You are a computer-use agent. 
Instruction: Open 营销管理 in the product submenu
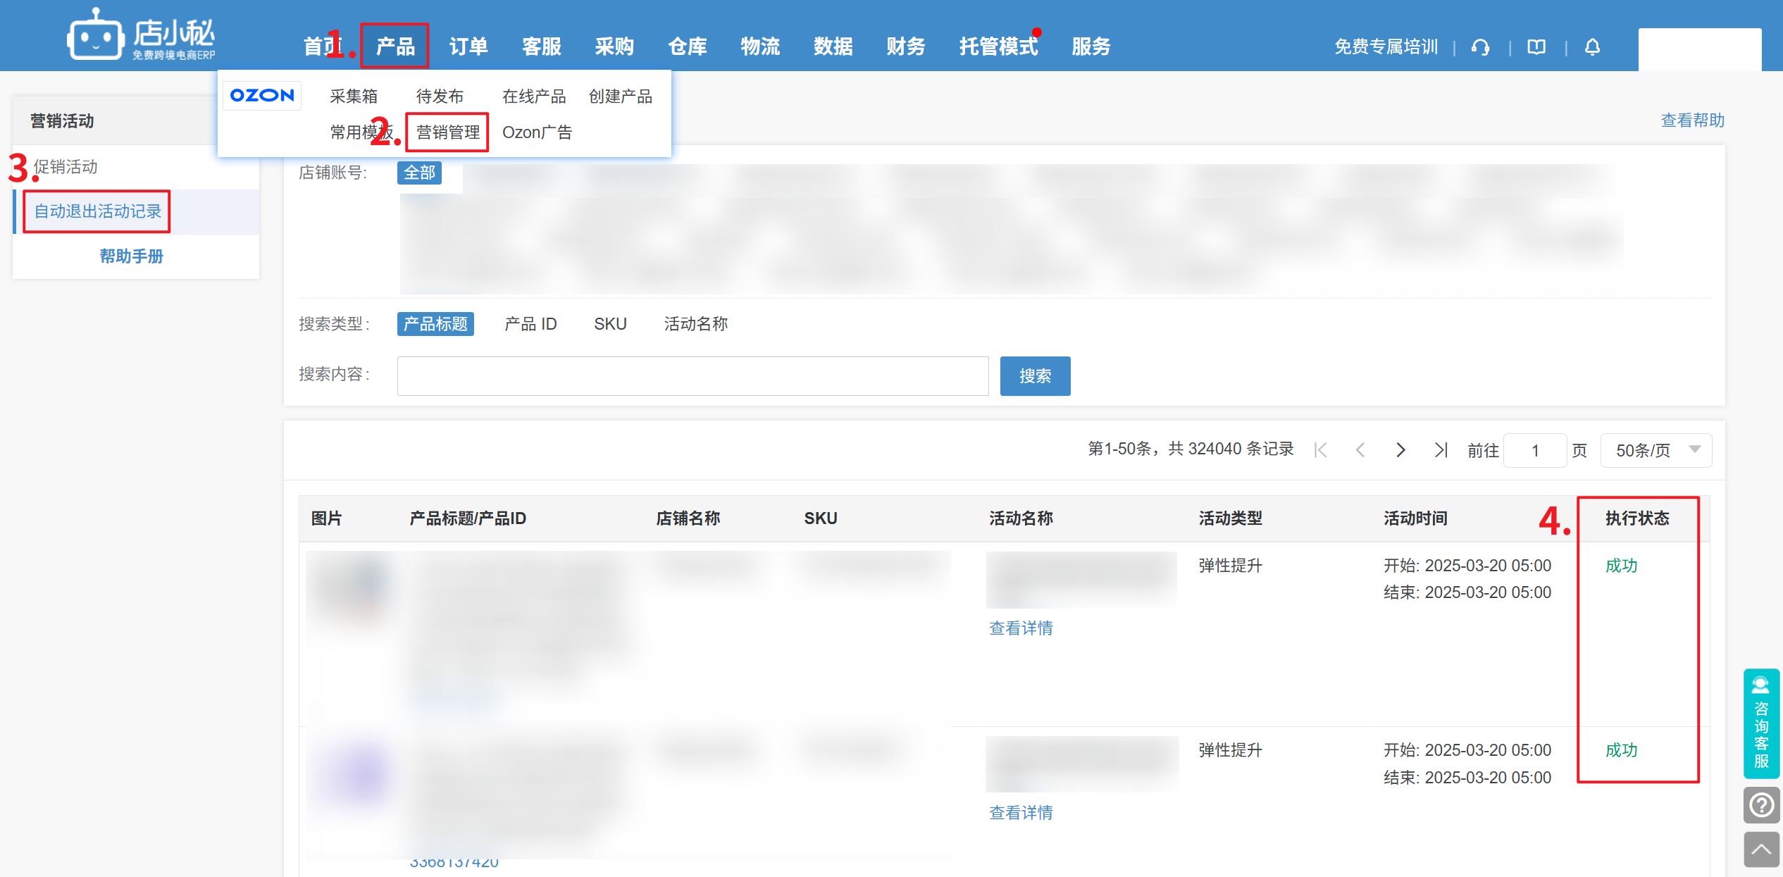click(447, 132)
